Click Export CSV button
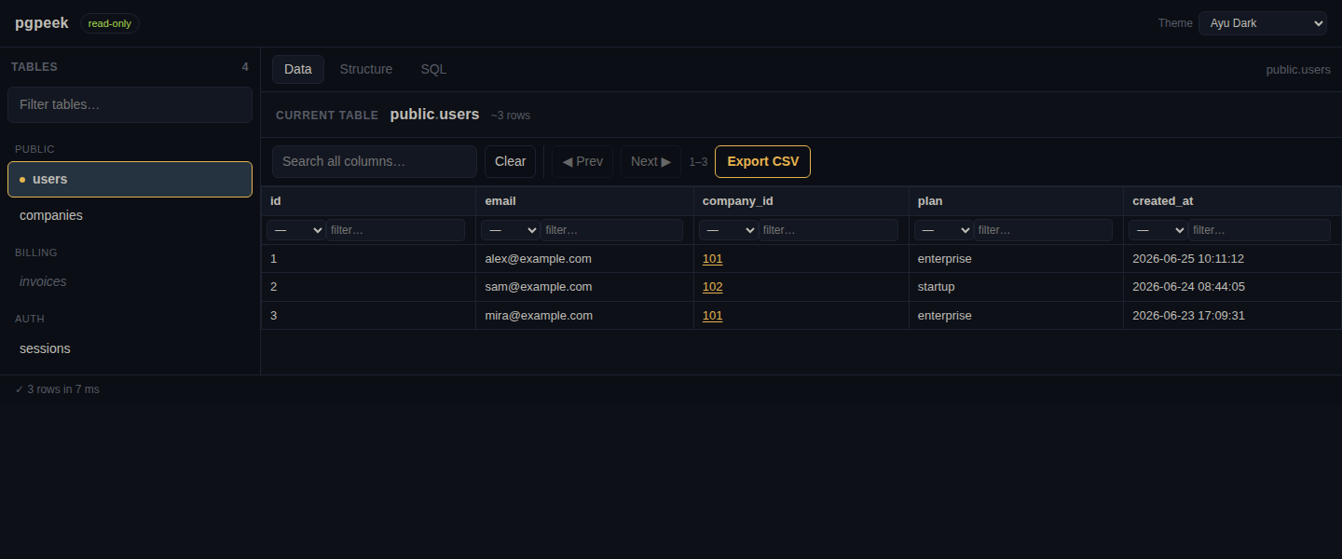The width and height of the screenshot is (1342, 559). pos(762,161)
